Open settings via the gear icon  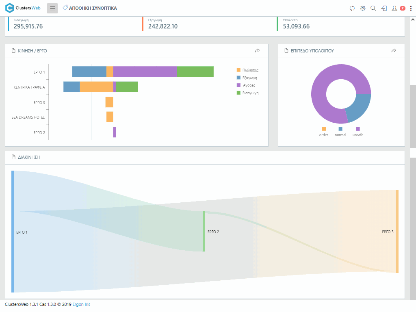pos(363,8)
